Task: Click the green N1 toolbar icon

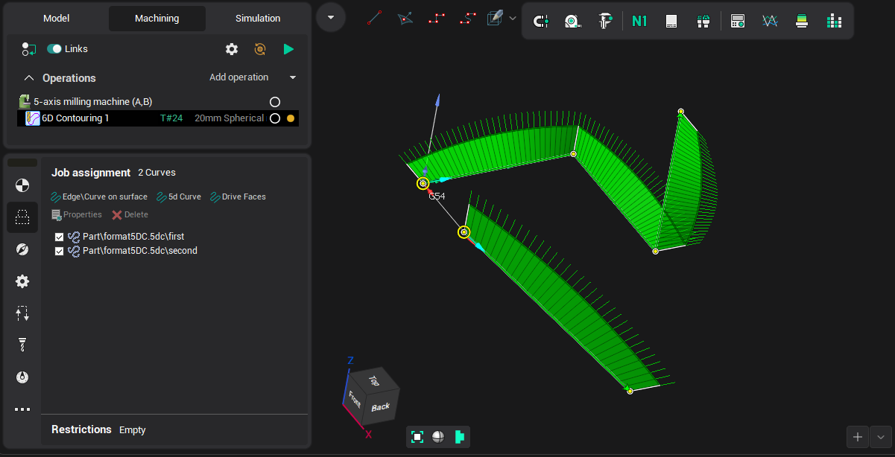Action: click(x=639, y=21)
